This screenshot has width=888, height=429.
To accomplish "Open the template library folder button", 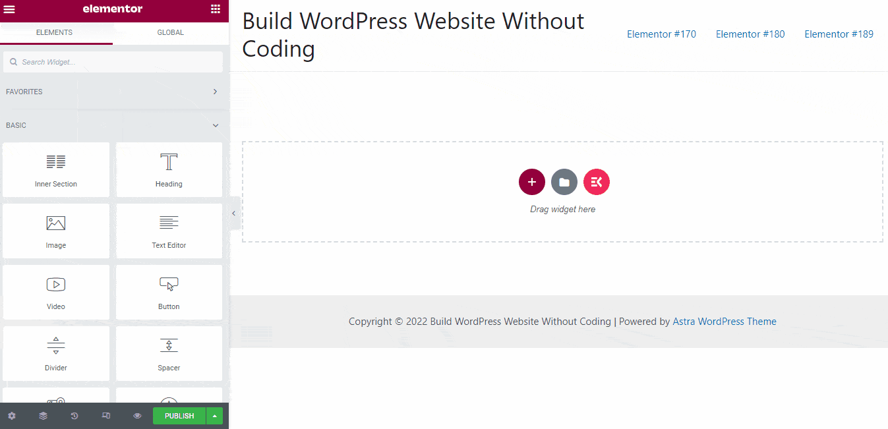I will pyautogui.click(x=564, y=182).
